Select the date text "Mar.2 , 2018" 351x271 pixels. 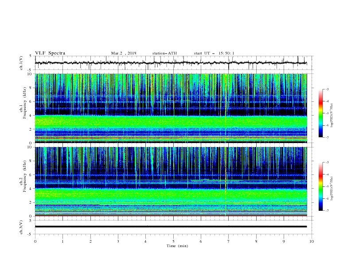(124, 53)
